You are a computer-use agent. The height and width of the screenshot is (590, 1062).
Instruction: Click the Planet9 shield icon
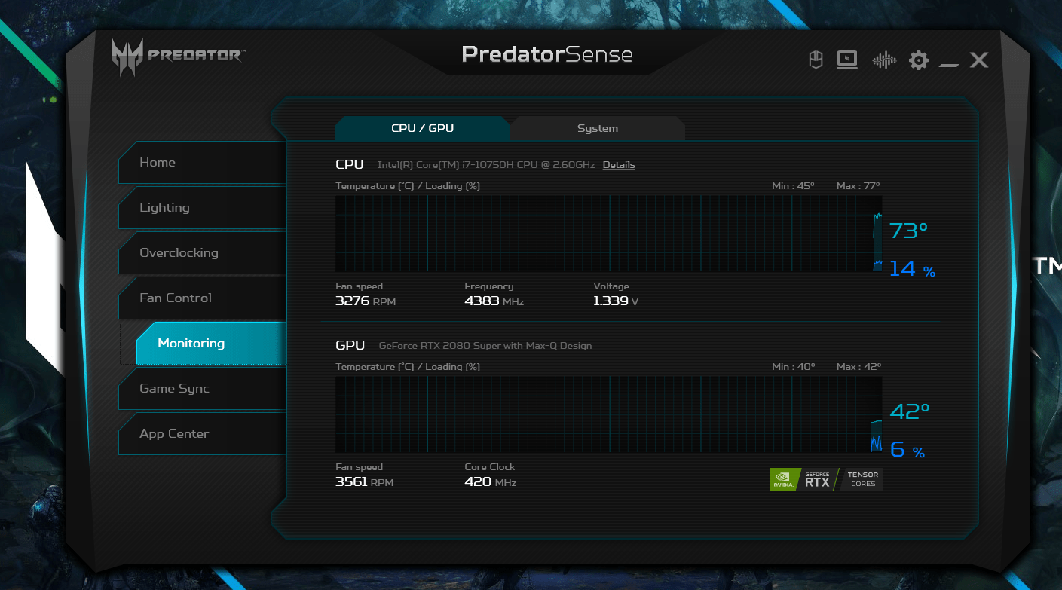point(816,60)
